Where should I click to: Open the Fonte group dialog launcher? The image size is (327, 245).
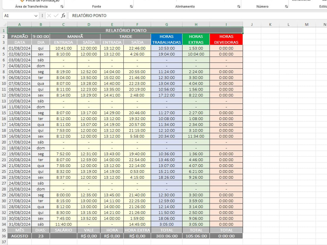[131, 7]
